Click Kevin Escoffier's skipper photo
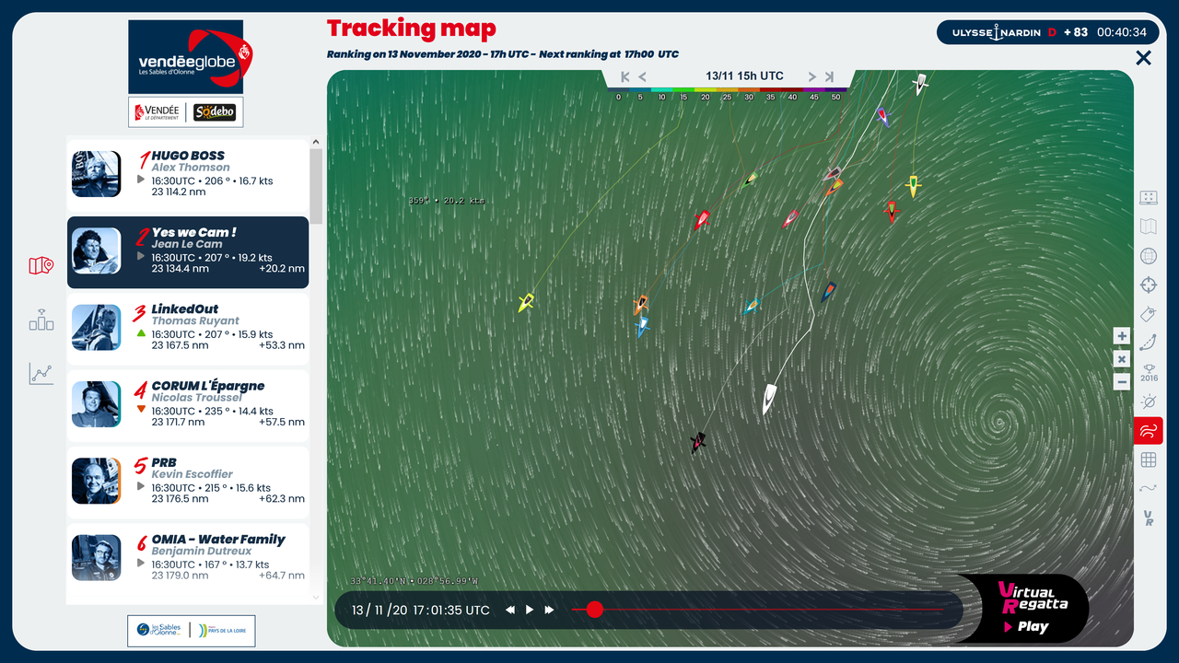Screen dimensions: 1179x663 [x=97, y=481]
